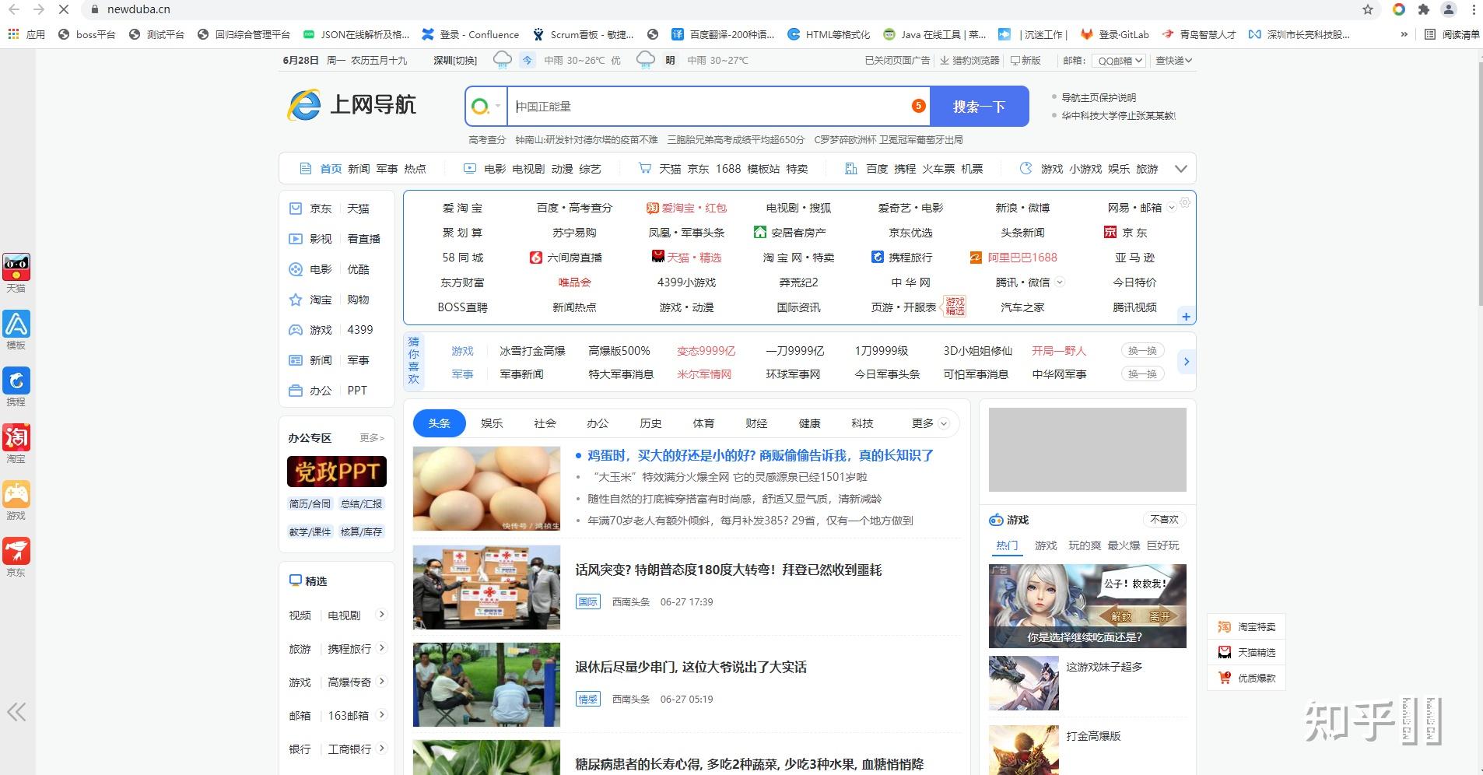This screenshot has height=775, width=1483.
Task: Click the 携程旅行 site icon
Action: click(x=878, y=258)
